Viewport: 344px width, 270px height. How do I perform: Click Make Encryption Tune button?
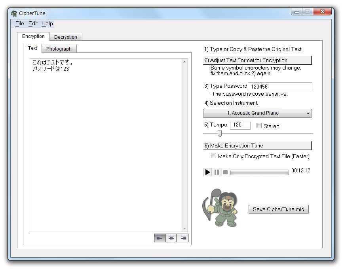click(257, 146)
